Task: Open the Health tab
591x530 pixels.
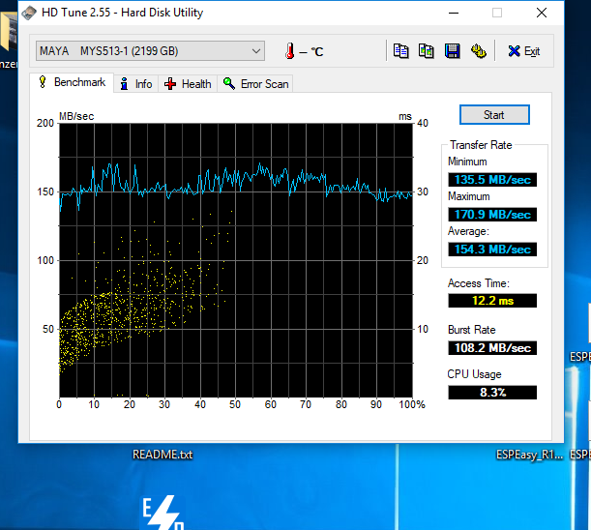Action: 189,84
